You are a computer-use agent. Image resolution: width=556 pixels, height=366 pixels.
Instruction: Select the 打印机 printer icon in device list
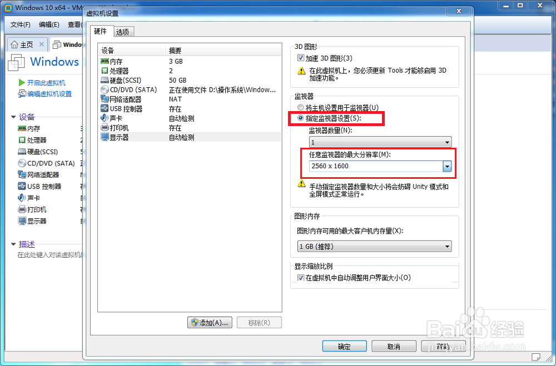click(x=105, y=128)
